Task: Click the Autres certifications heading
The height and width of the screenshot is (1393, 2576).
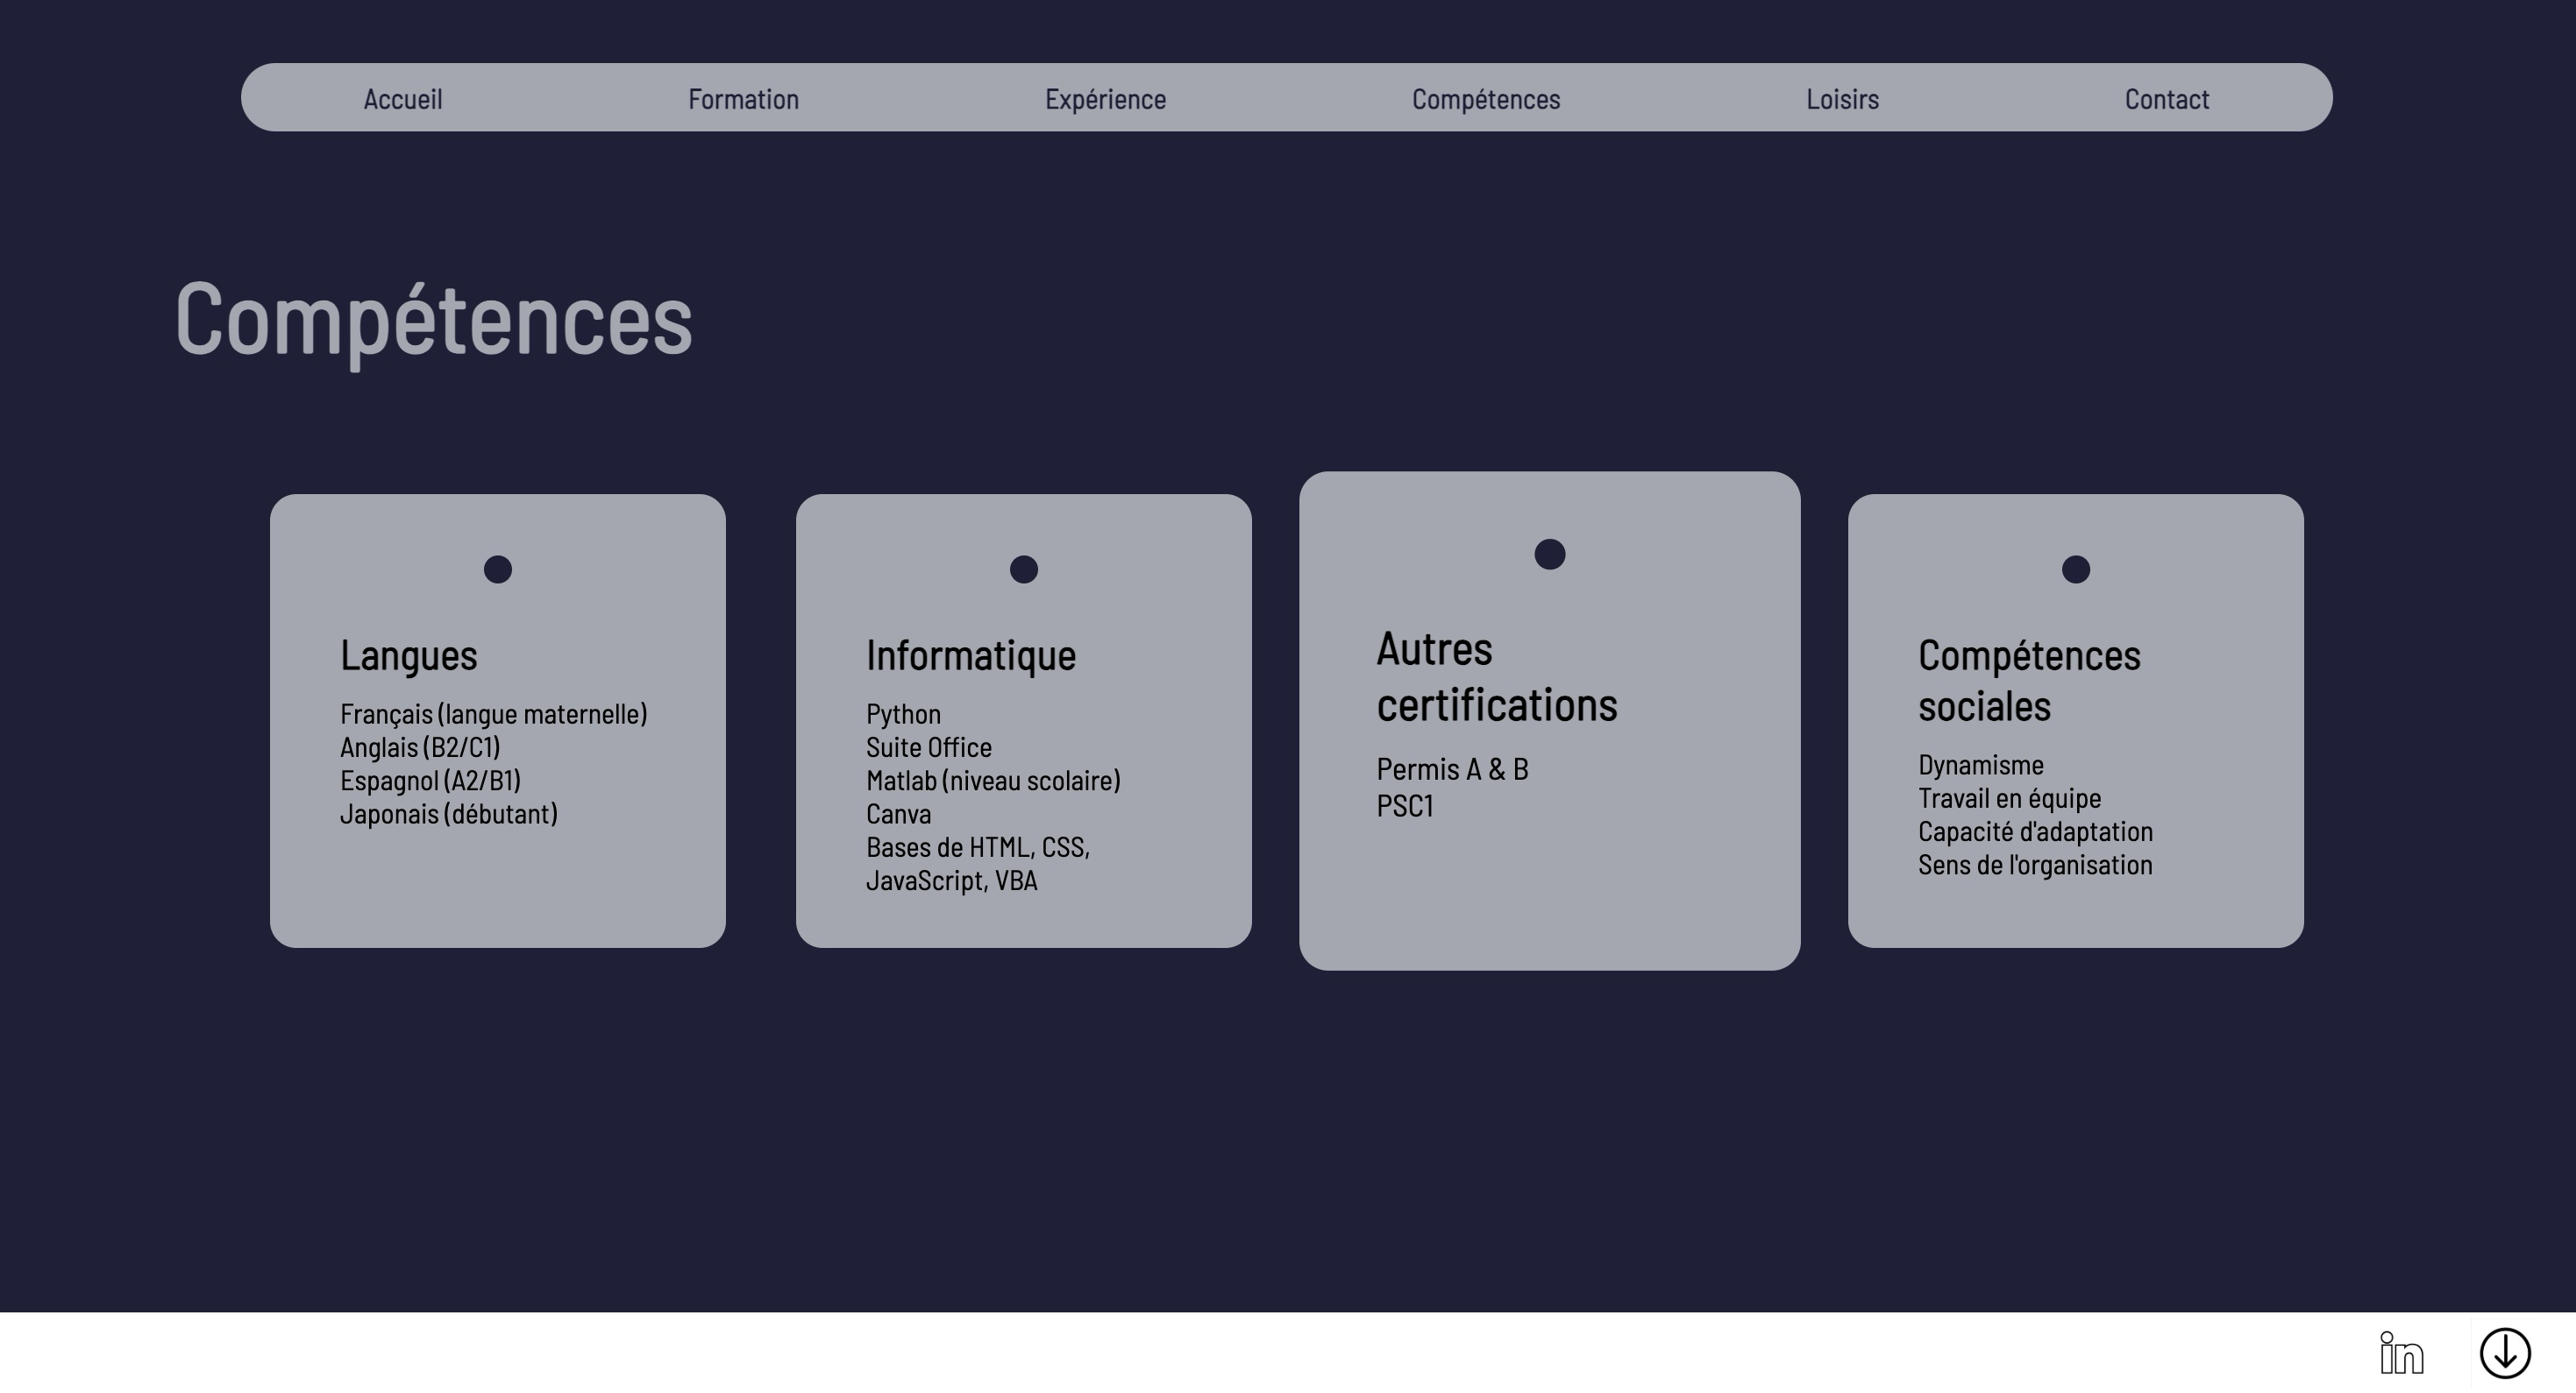Action: (x=1496, y=676)
